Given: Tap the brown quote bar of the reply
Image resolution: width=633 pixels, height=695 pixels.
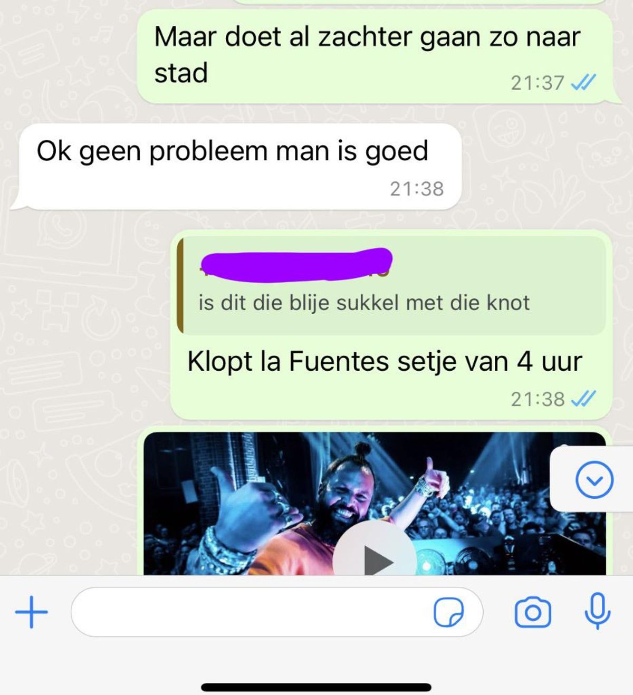Looking at the screenshot, I should [180, 285].
